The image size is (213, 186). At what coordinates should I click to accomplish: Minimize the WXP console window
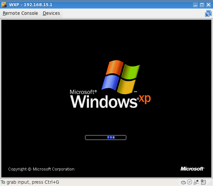pyautogui.click(x=196, y=5)
